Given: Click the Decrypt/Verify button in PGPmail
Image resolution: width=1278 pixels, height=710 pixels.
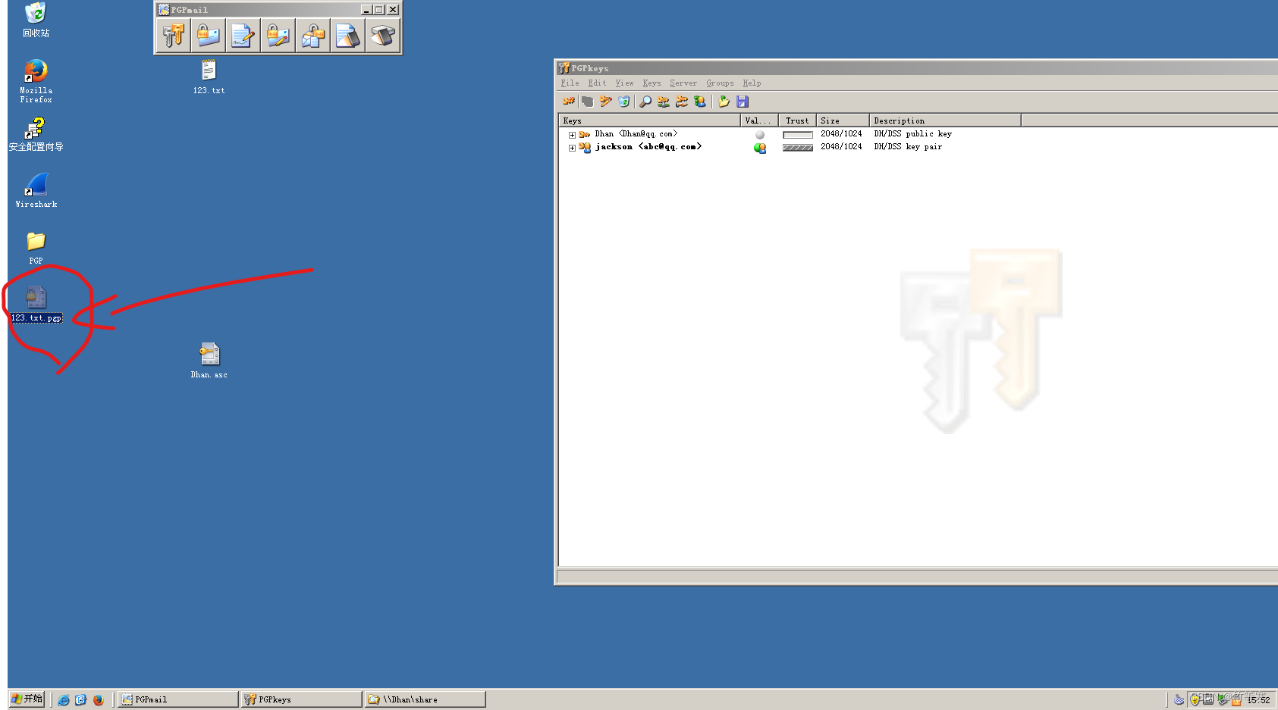Looking at the screenshot, I should point(312,36).
